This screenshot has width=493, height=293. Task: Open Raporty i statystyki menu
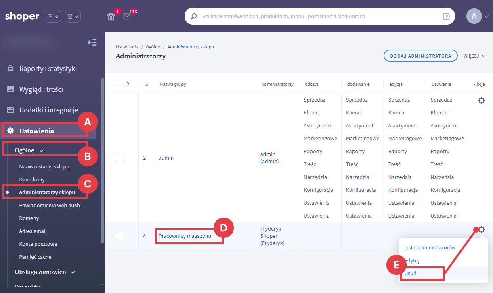point(48,69)
